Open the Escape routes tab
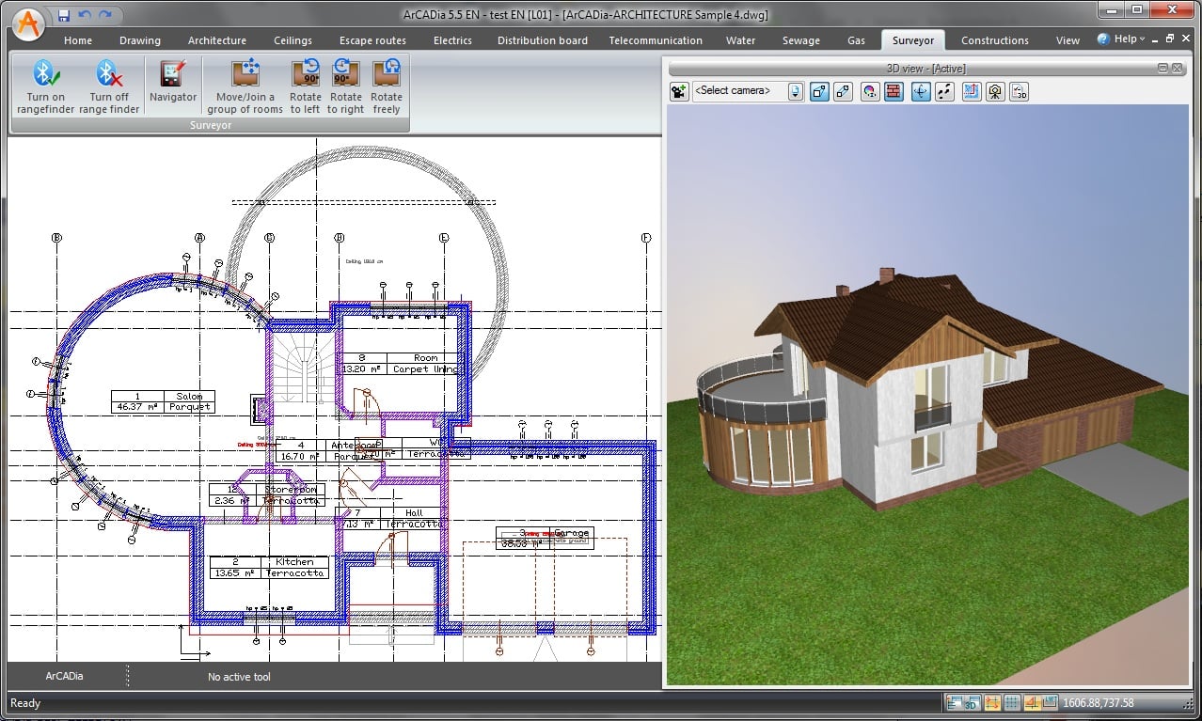This screenshot has width=1202, height=721. (x=372, y=40)
